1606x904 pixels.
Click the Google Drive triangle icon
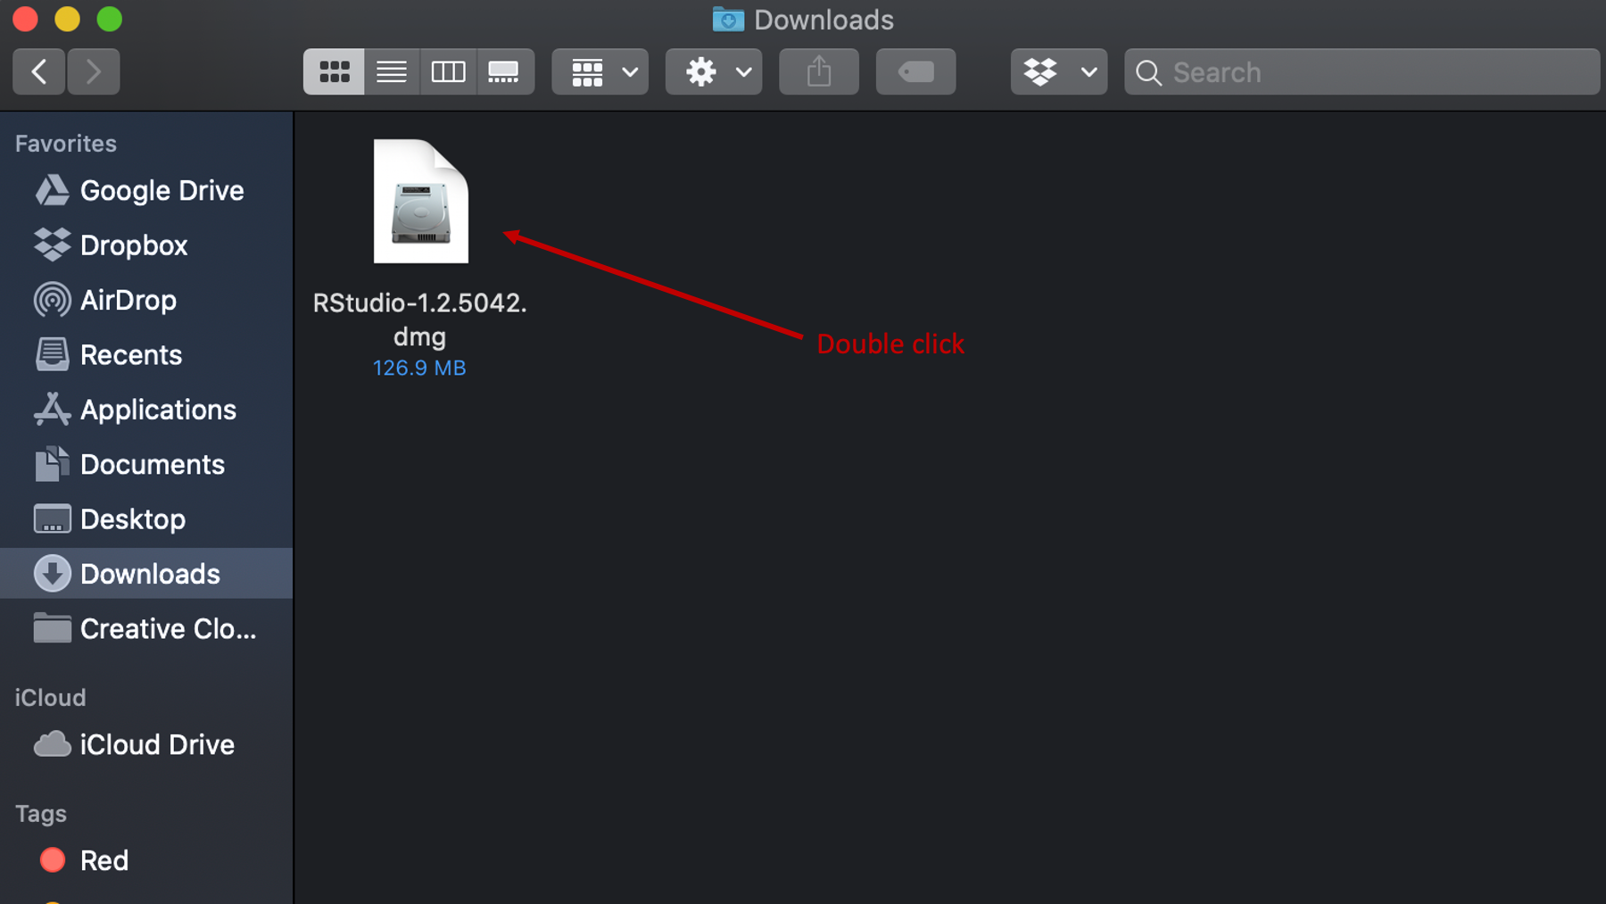tap(52, 190)
